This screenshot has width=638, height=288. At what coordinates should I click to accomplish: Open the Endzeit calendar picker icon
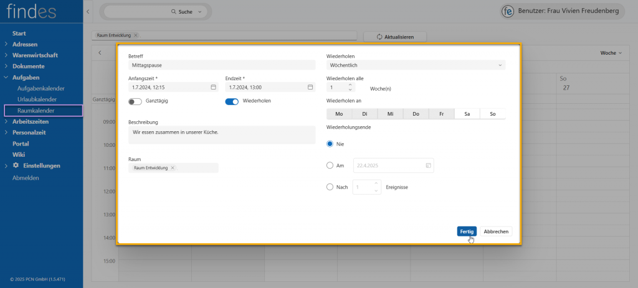[310, 88]
